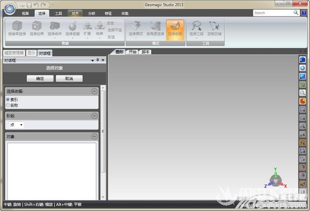The height and width of the screenshot is (211, 310).
Task: Click the orange sphere icon on side toolbar
Action: click(302, 101)
